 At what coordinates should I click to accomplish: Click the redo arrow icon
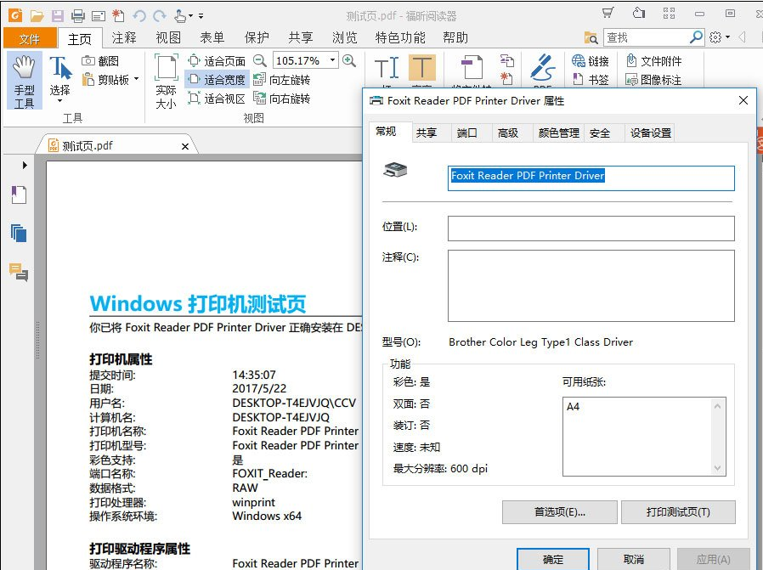(x=160, y=16)
